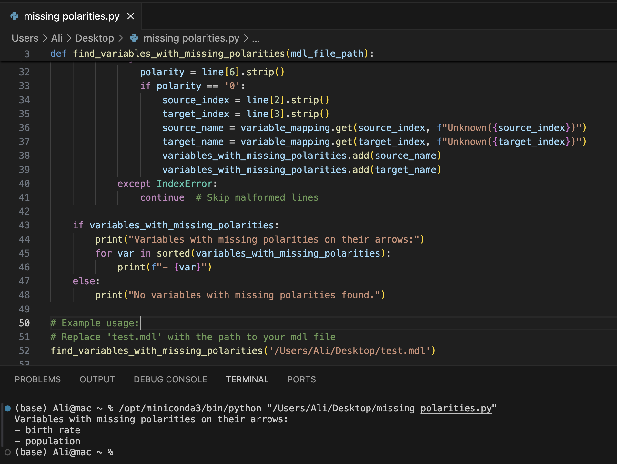Click the sticky scroll def find_variables header
The width and height of the screenshot is (617, 464).
(212, 54)
